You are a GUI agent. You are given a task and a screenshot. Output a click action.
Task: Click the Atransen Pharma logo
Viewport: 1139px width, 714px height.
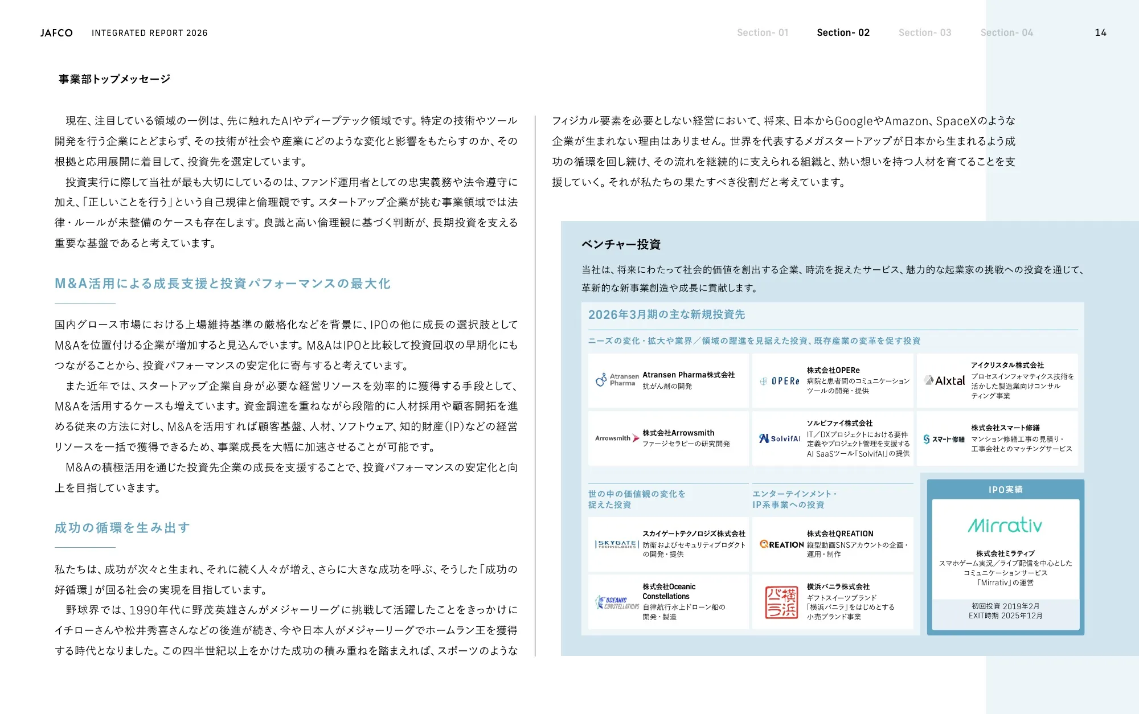click(617, 380)
